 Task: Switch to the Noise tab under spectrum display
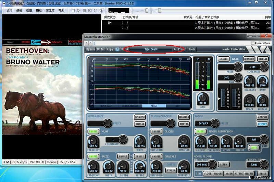tap(154, 106)
